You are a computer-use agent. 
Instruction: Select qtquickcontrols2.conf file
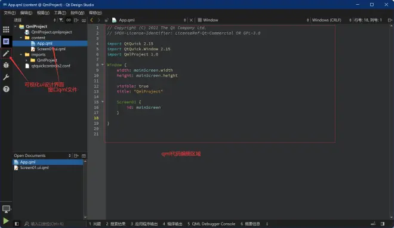click(x=51, y=66)
